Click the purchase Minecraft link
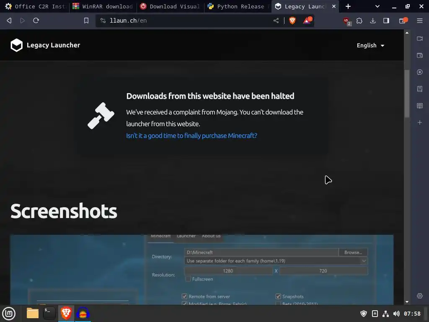This screenshot has height=322, width=429. (x=191, y=135)
